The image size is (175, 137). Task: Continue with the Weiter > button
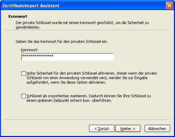pyautogui.click(x=128, y=129)
